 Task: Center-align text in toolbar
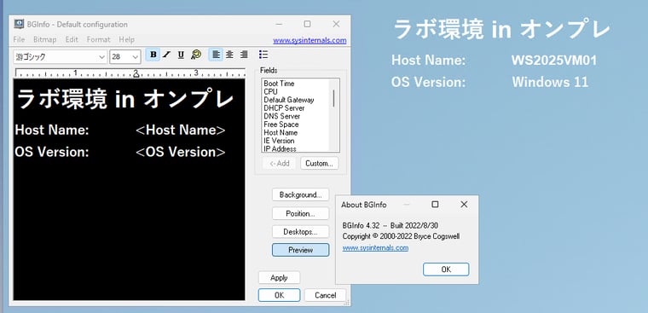(x=229, y=55)
